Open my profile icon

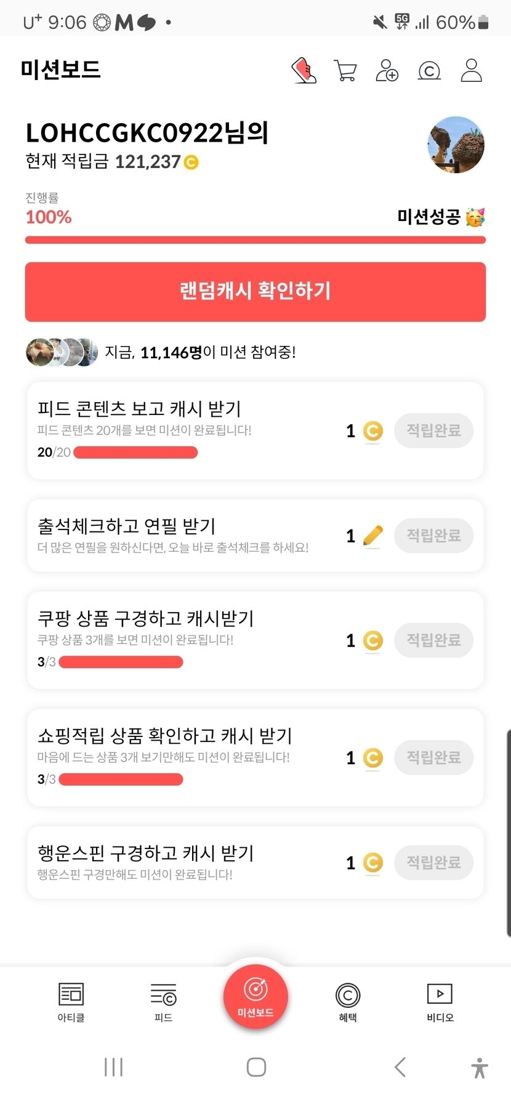472,71
